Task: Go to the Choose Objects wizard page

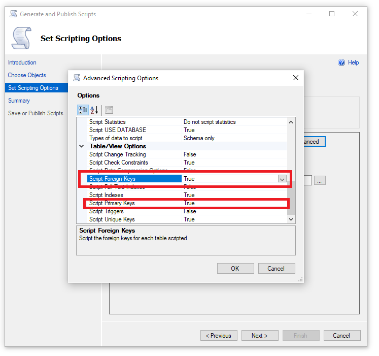Action: click(27, 75)
